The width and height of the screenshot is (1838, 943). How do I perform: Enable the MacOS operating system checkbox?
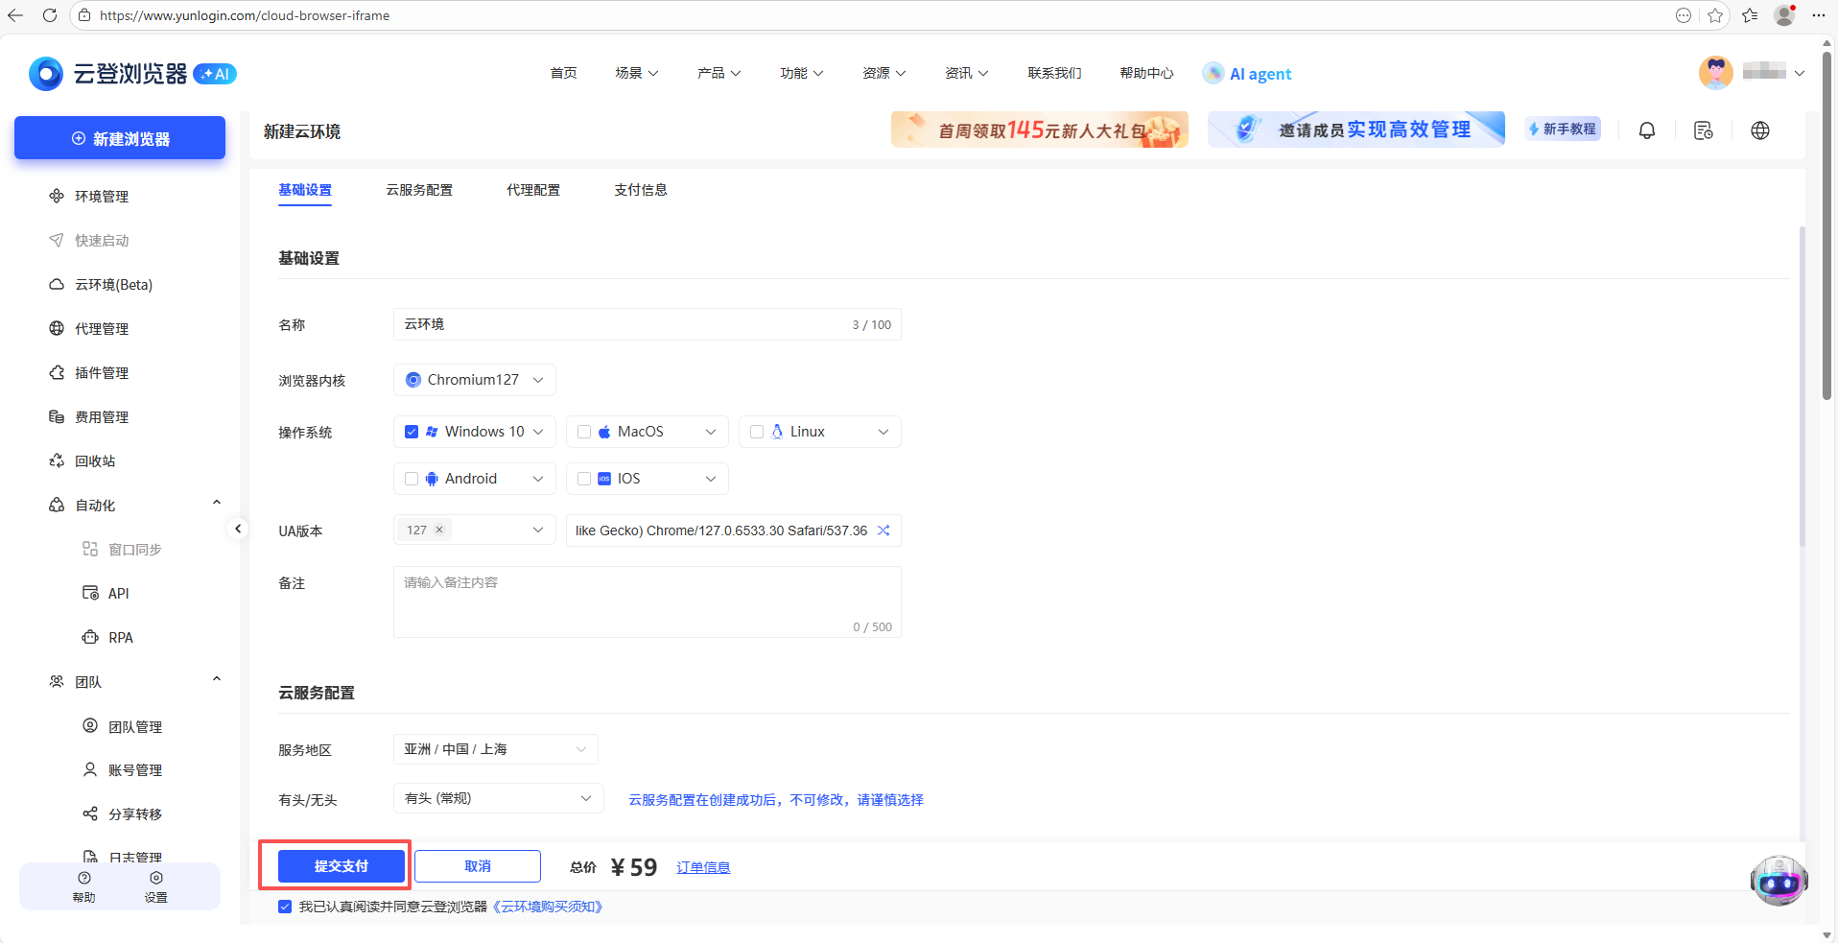(x=583, y=431)
